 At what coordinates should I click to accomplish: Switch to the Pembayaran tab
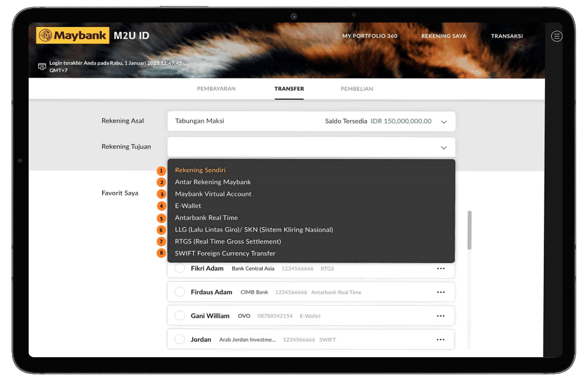[x=217, y=89]
